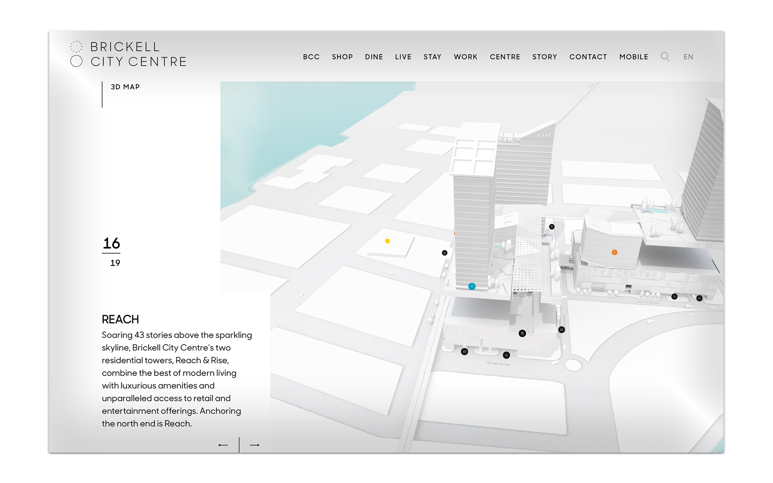The height and width of the screenshot is (483, 773).
Task: Click the car marker on SW 7th Street
Action: (x=699, y=298)
